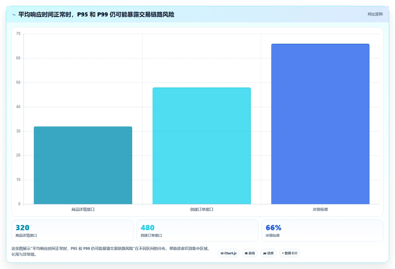Select the Chart.js tag chip
The width and height of the screenshot is (395, 269).
(228, 253)
